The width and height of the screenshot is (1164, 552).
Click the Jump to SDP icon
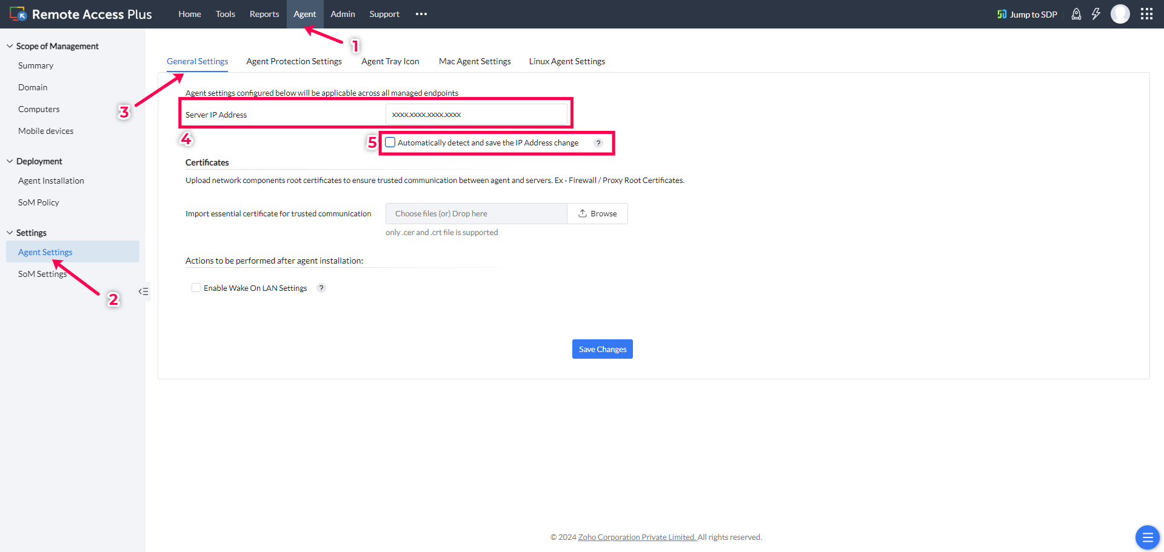point(1002,15)
